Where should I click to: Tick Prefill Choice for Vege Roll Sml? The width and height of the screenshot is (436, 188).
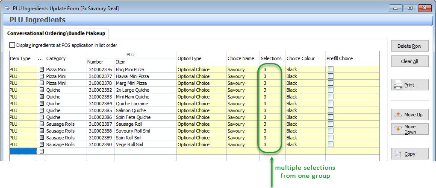(x=330, y=145)
